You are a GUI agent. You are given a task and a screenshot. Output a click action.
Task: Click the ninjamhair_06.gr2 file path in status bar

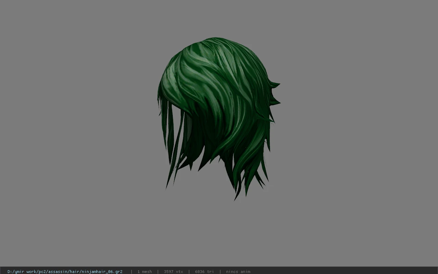point(65,272)
